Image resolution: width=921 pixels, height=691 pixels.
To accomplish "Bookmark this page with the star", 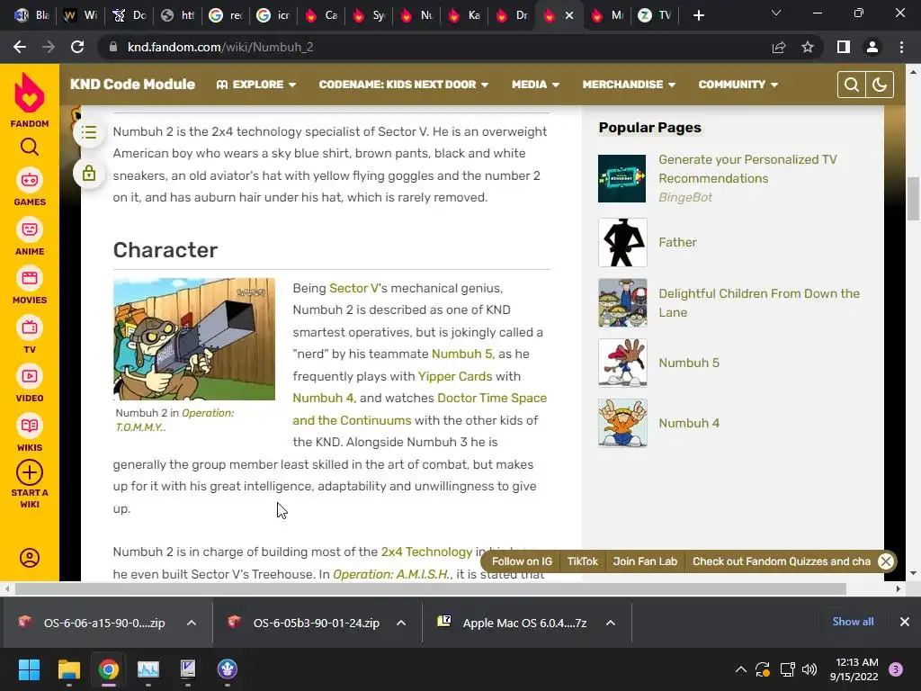I will (x=808, y=47).
